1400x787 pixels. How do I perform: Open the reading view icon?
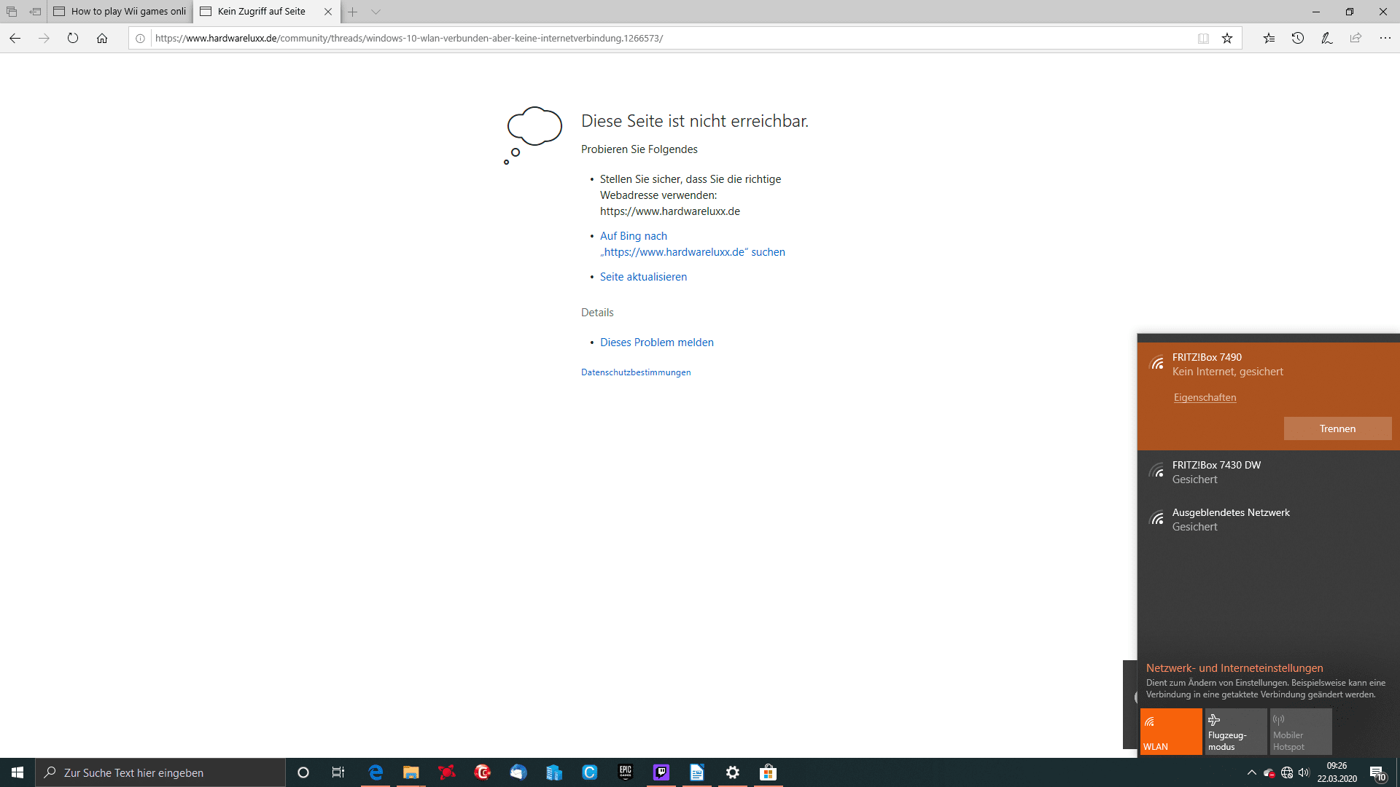coord(1203,39)
